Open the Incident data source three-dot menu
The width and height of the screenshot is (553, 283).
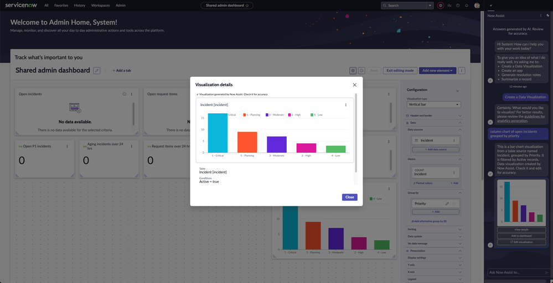(x=454, y=140)
